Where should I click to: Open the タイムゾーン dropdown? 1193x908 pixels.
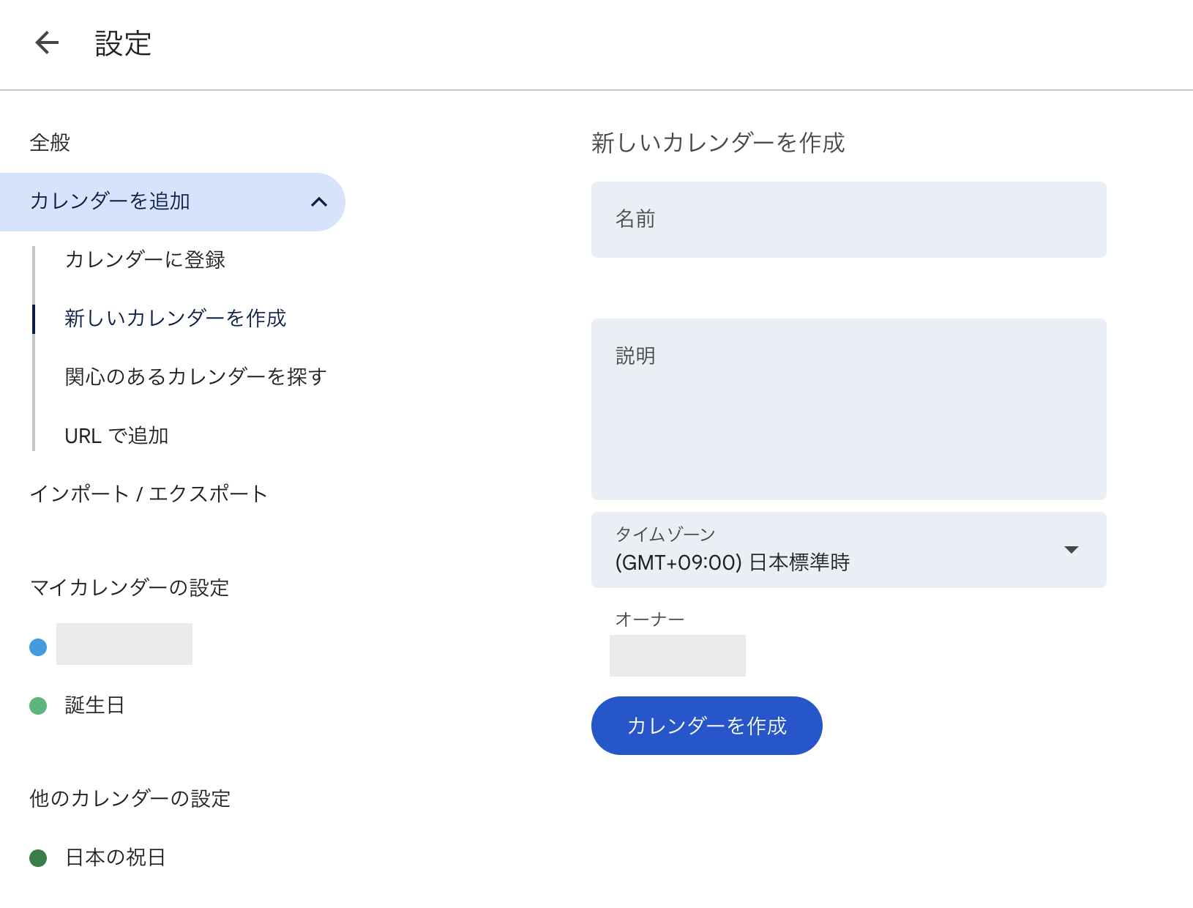(848, 550)
